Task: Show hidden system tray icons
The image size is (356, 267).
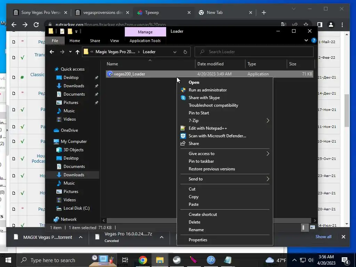Action: click(294, 260)
